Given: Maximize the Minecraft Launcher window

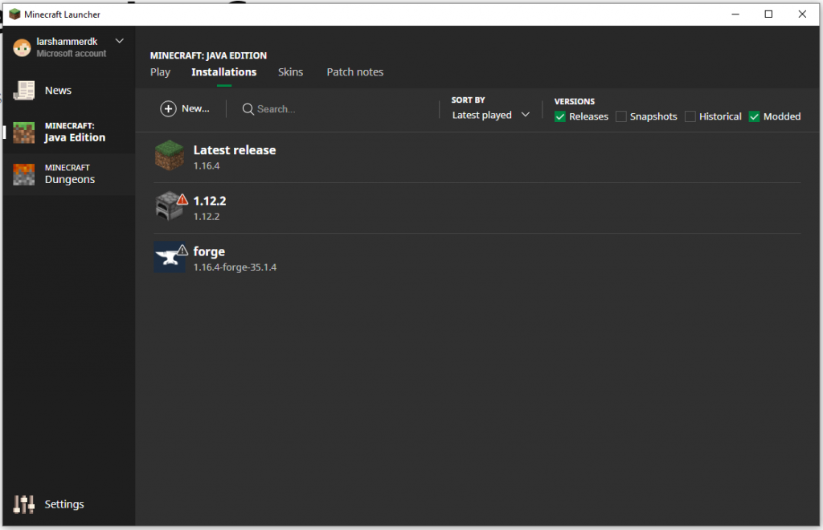Looking at the screenshot, I should pyautogui.click(x=768, y=14).
